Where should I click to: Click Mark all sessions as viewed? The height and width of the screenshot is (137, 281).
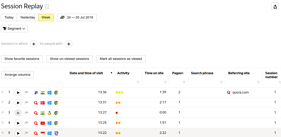click(x=121, y=59)
